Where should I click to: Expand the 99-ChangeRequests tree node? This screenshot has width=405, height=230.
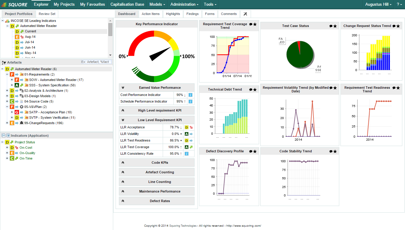click(7, 123)
